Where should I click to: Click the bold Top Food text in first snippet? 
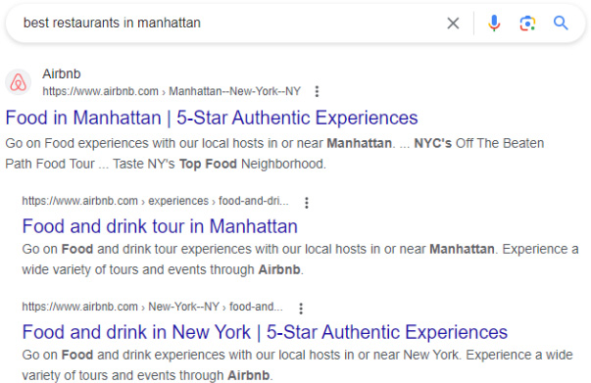208,165
